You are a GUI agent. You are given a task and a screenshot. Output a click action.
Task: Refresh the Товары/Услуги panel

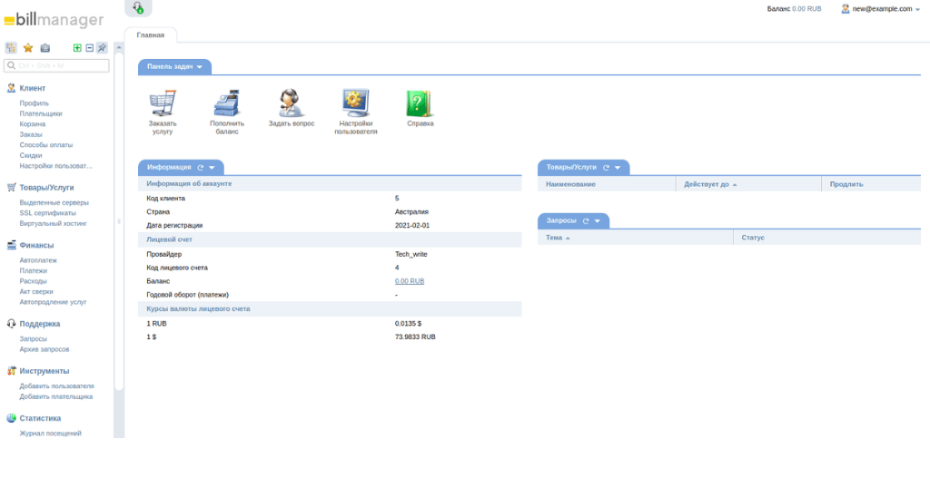606,168
